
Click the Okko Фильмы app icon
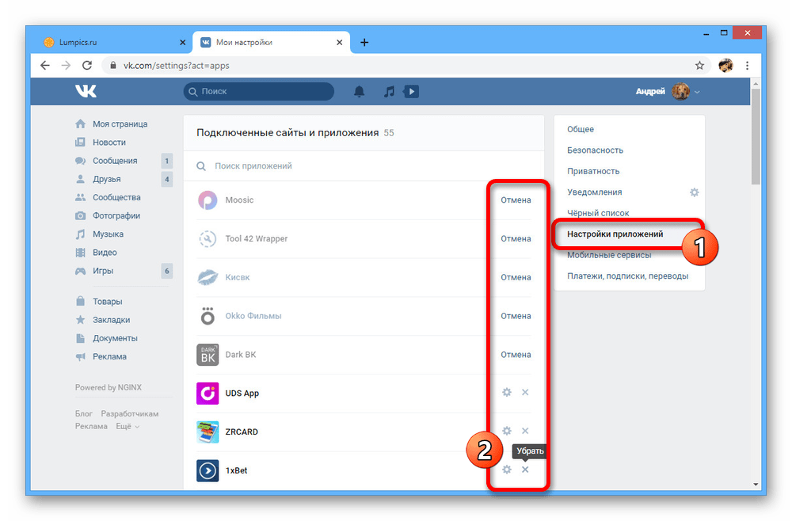[x=208, y=316]
